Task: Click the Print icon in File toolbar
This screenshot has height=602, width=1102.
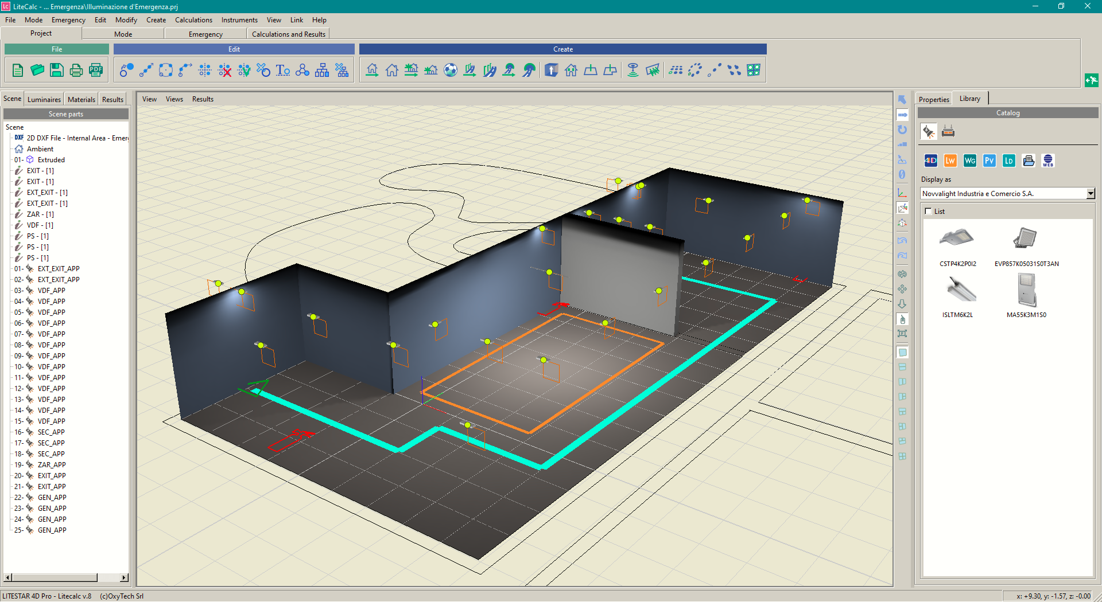Action: (x=76, y=71)
